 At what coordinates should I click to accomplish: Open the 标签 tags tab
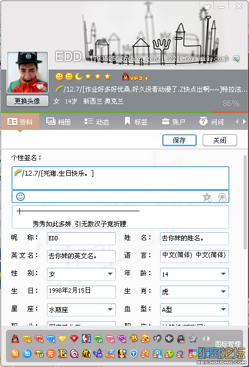(136, 122)
